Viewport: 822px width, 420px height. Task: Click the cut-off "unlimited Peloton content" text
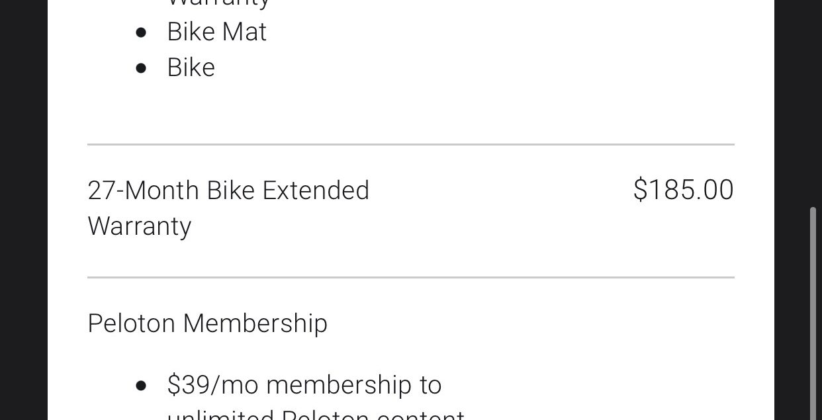(x=316, y=415)
